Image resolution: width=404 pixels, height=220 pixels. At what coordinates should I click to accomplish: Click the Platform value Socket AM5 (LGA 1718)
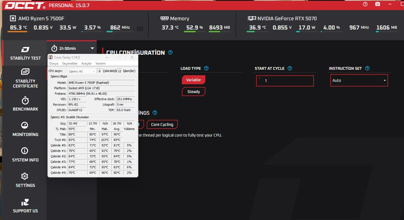coord(101,88)
